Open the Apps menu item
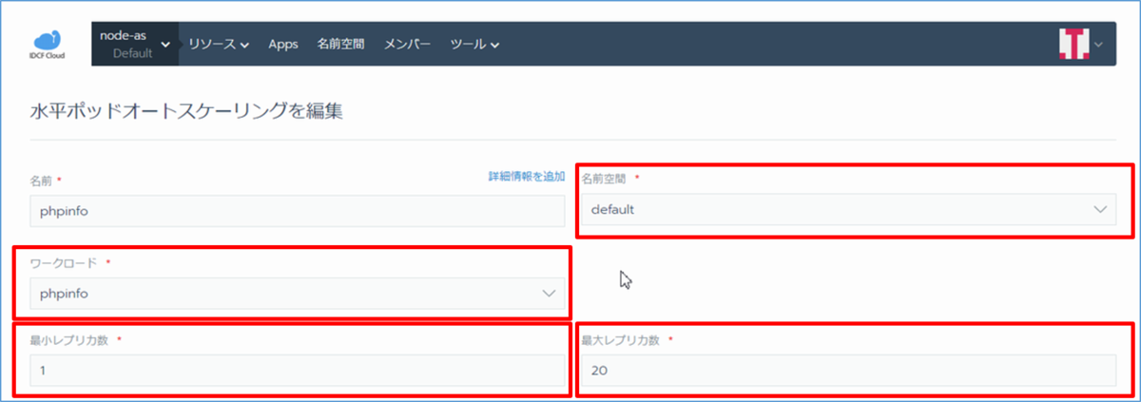The image size is (1141, 402). [x=283, y=44]
